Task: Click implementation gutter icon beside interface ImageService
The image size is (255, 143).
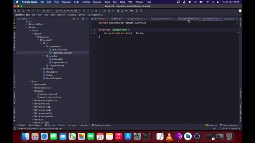Action: click(94, 30)
